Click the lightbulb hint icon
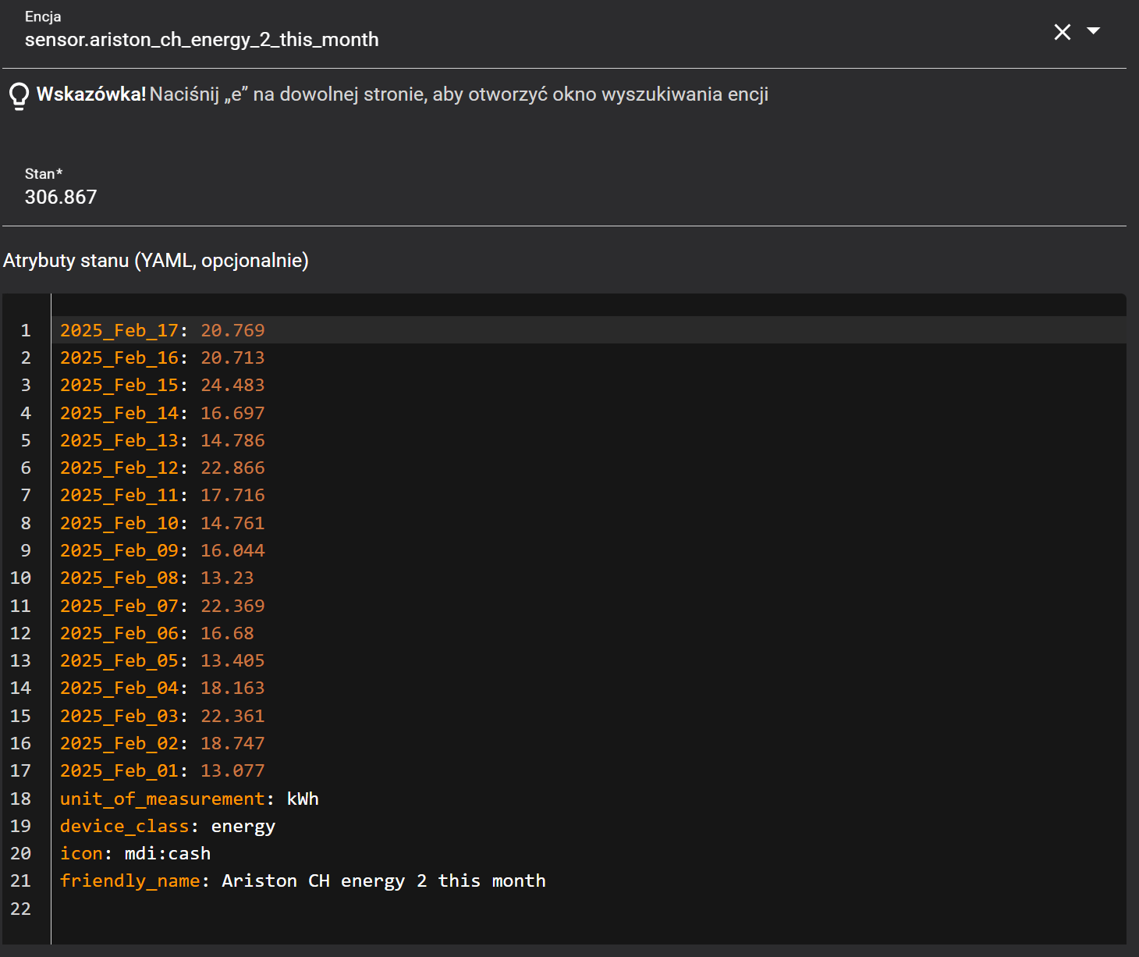1139x957 pixels. click(x=19, y=95)
